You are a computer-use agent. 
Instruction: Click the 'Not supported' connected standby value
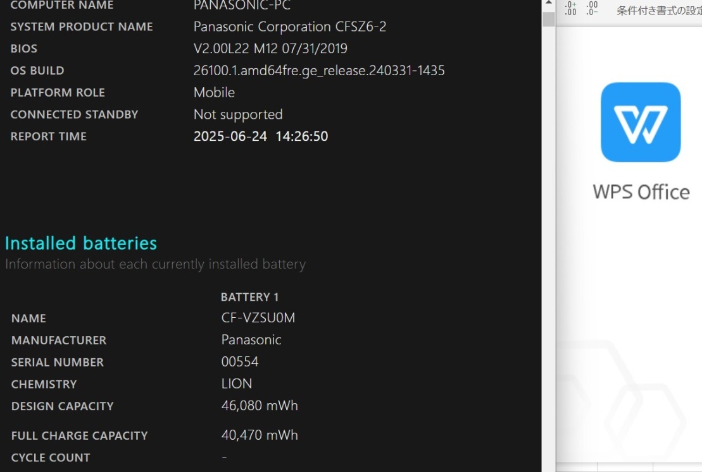tap(238, 115)
